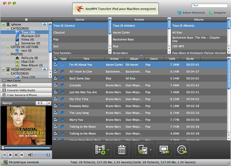Sort by the Genre column header

(x=154, y=59)
